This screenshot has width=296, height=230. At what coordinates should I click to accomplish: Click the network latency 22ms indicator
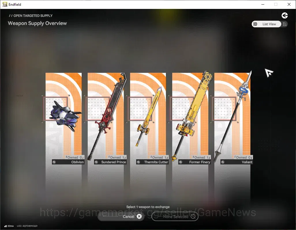(x=9, y=226)
